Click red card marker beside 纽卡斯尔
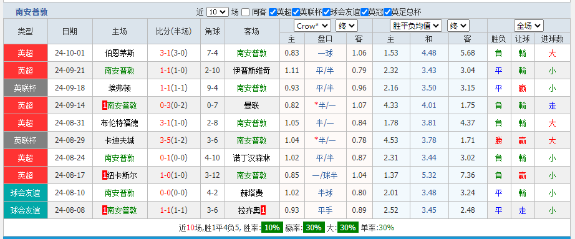 coord(105,175)
